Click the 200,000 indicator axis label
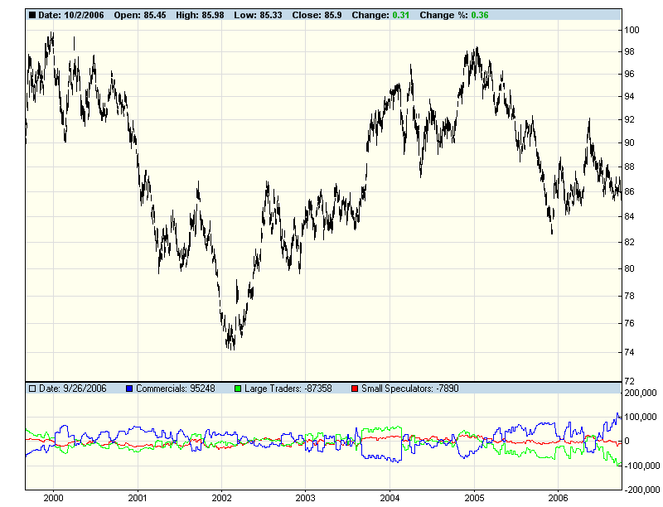This screenshot has width=663, height=507. pos(641,393)
